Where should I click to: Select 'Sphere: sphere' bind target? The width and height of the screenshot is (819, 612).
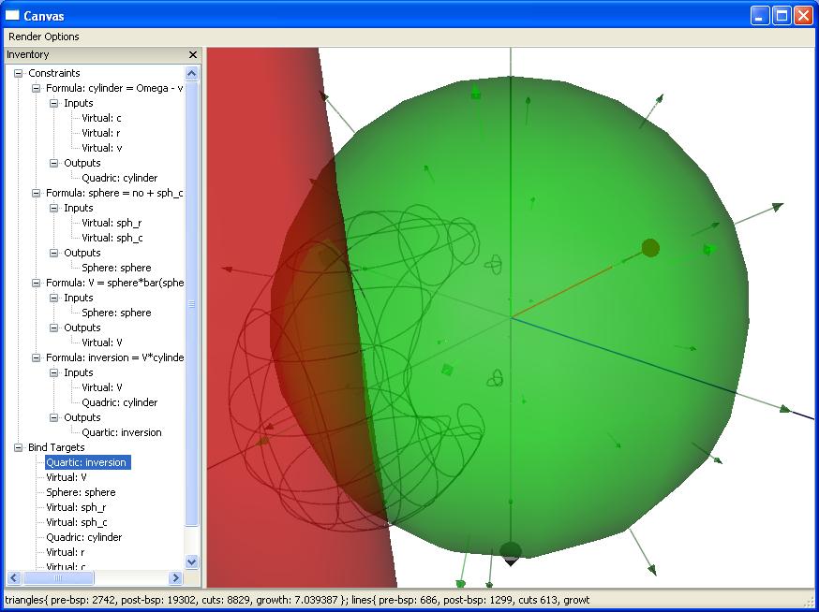tap(81, 492)
